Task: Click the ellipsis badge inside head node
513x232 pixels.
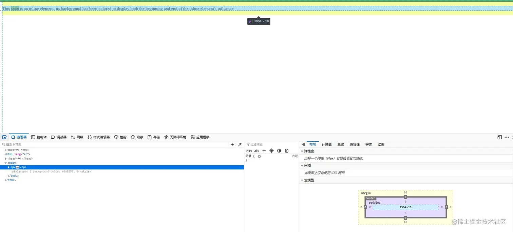Action: (19, 159)
